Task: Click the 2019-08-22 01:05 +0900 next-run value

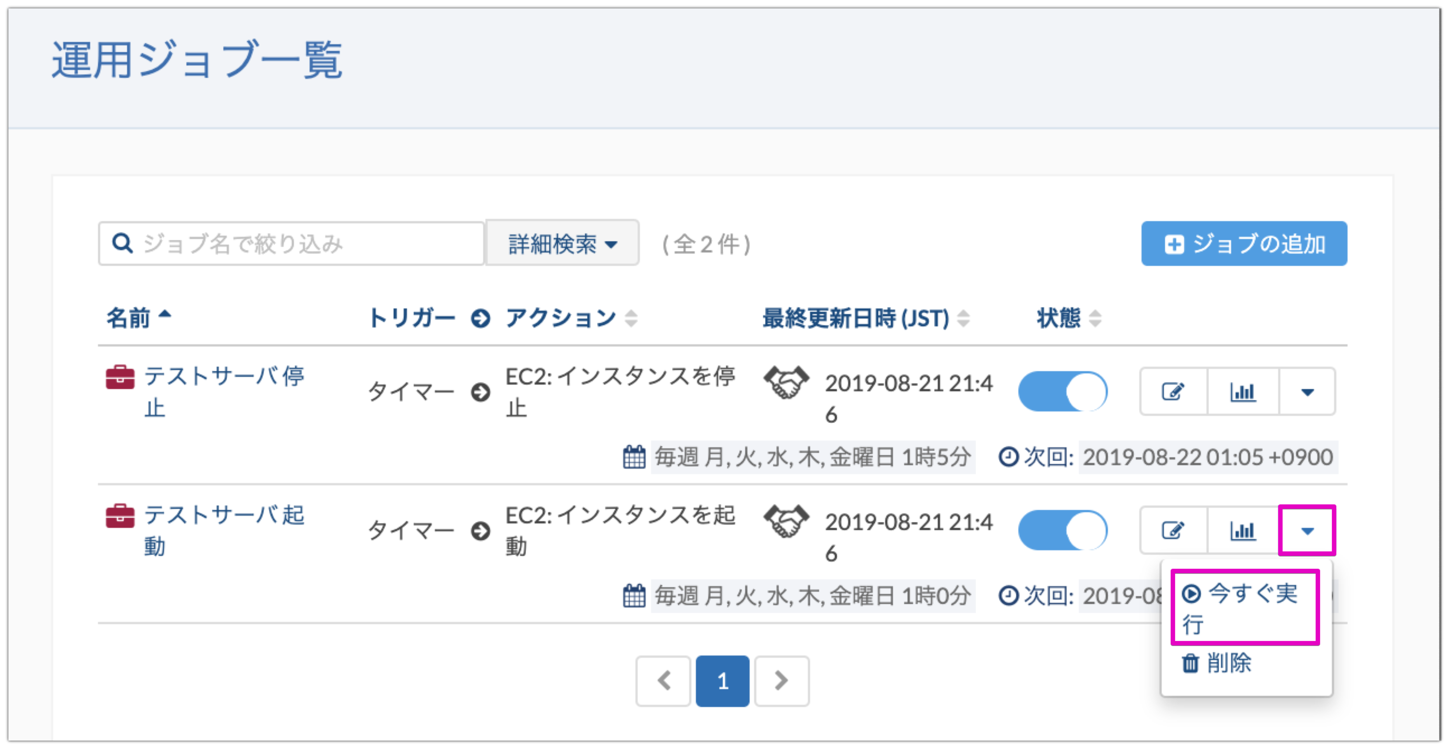Action: (x=1208, y=457)
